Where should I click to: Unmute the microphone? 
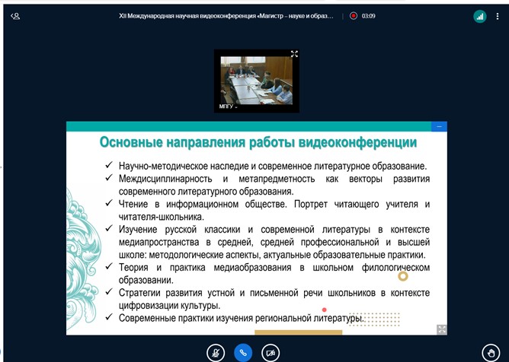216,352
